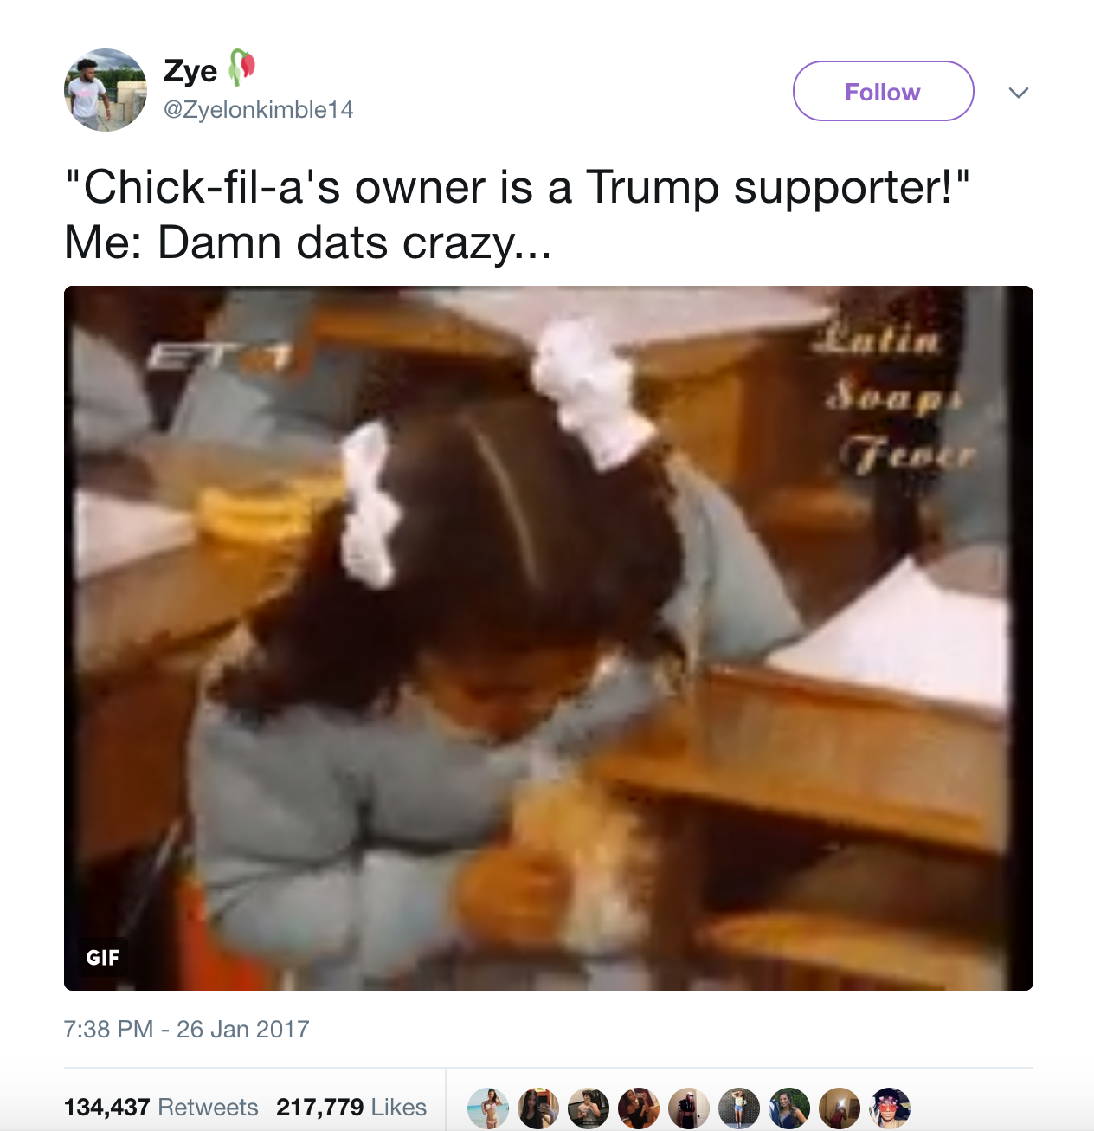This screenshot has height=1131, width=1094.
Task: Open liker avatar with green foliage background
Action: click(x=789, y=1108)
